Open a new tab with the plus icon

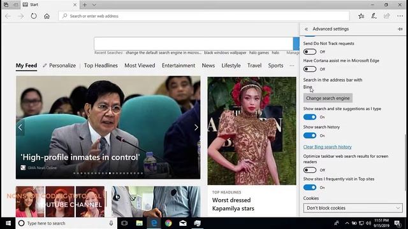85,4
